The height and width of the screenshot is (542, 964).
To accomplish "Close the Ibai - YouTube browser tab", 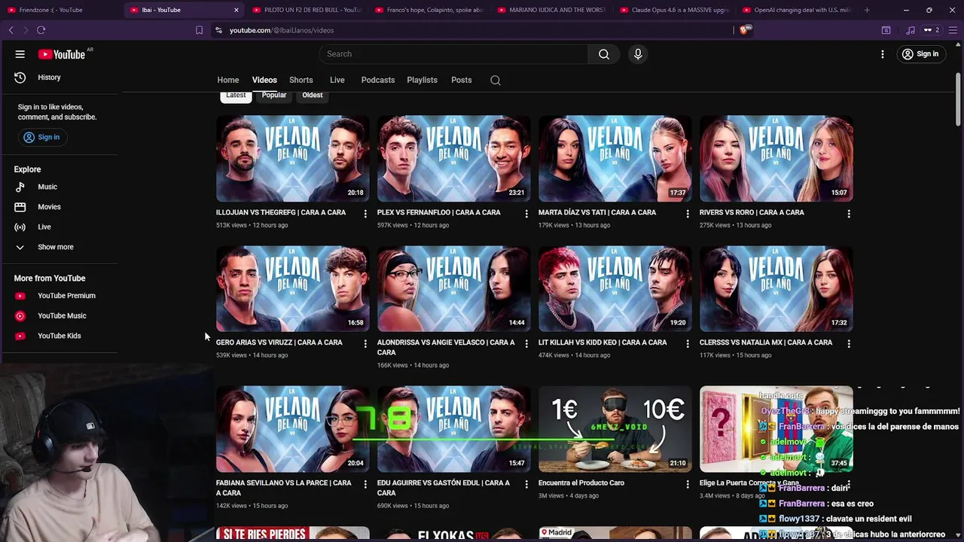I will pos(236,10).
